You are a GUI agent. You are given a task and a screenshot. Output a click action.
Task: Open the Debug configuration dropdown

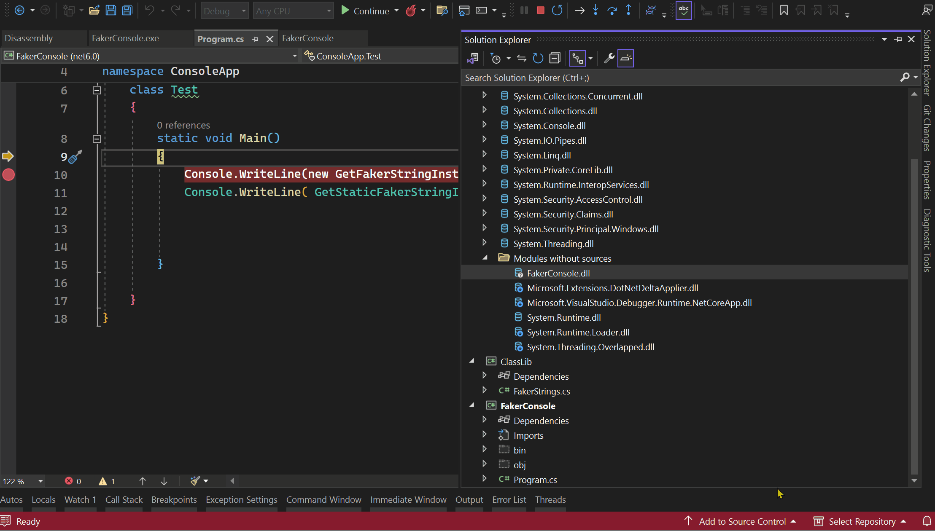point(224,11)
